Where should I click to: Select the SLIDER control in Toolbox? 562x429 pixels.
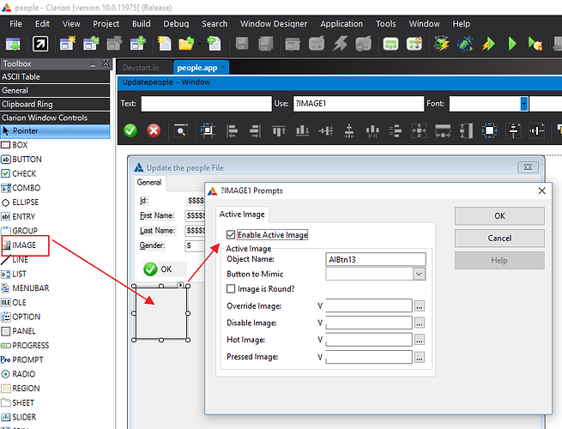coord(19,417)
